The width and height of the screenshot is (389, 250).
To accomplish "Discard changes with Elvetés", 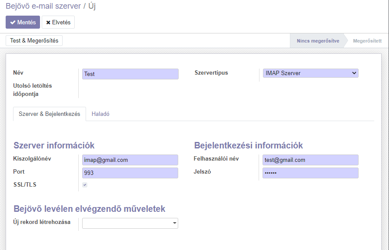I will click(58, 22).
